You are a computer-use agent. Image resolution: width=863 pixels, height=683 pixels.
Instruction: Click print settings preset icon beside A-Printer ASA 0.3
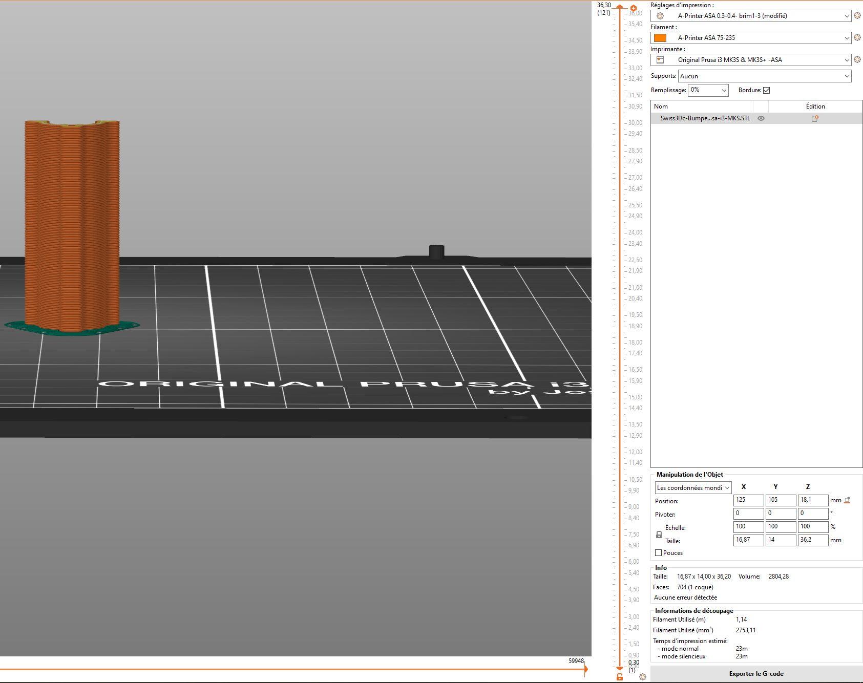coord(660,16)
